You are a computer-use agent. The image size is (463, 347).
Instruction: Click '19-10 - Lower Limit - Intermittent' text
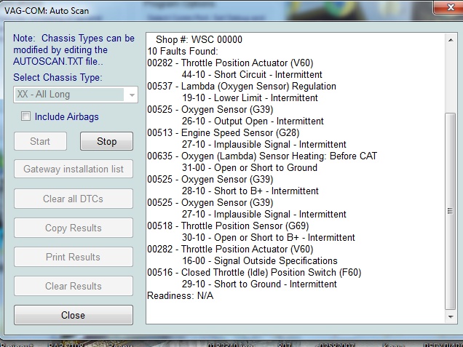coord(250,97)
